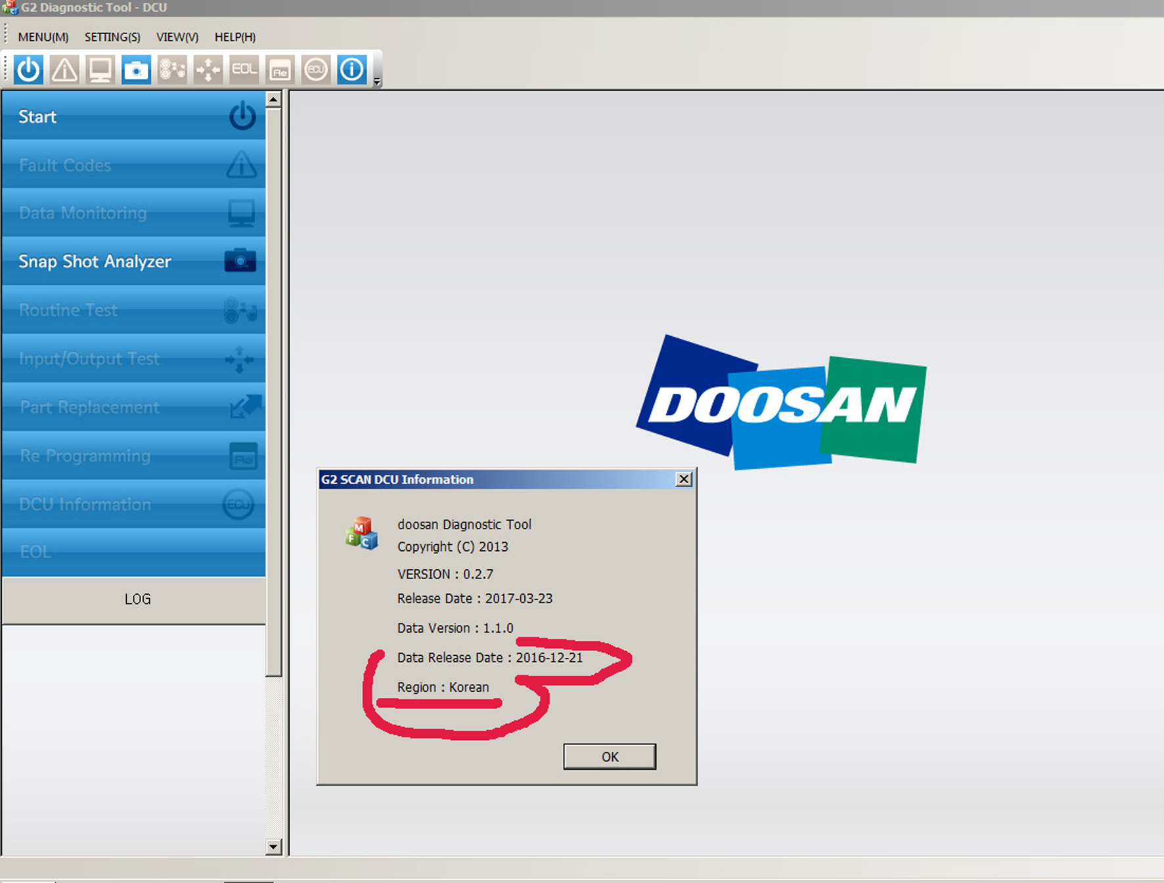This screenshot has height=883, width=1164.
Task: Select the Data Monitoring monitor toolbar icon
Action: click(100, 70)
